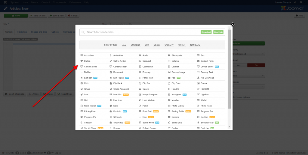Choose the Animation shortcode

[x=116, y=55]
